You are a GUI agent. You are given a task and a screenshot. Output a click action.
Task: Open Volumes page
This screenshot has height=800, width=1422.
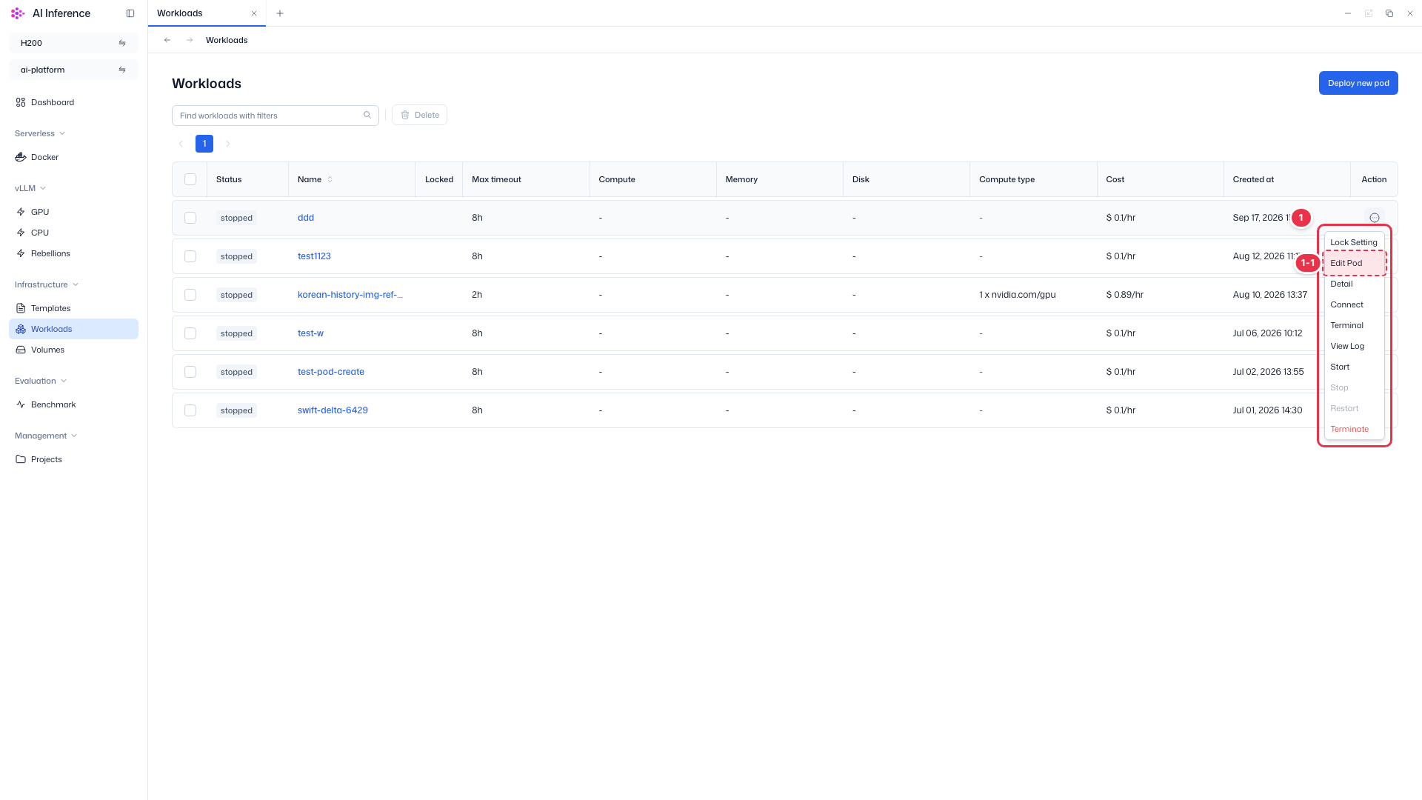[73, 350]
